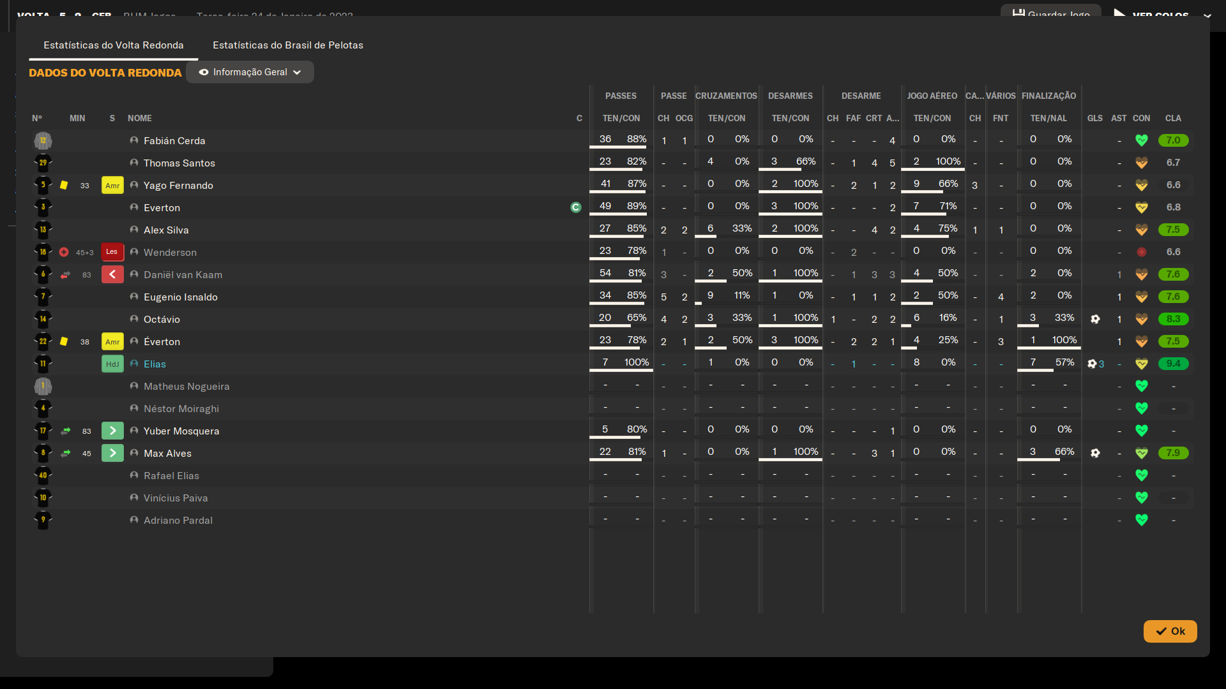Open Elias highlighted player name

point(155,364)
